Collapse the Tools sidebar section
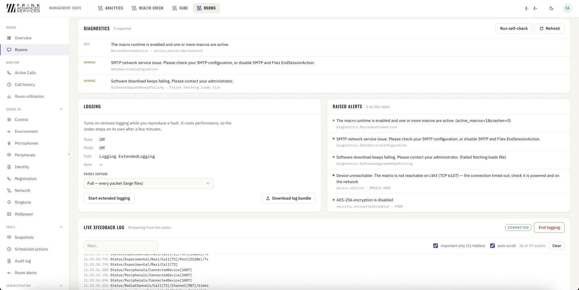 tap(61, 227)
